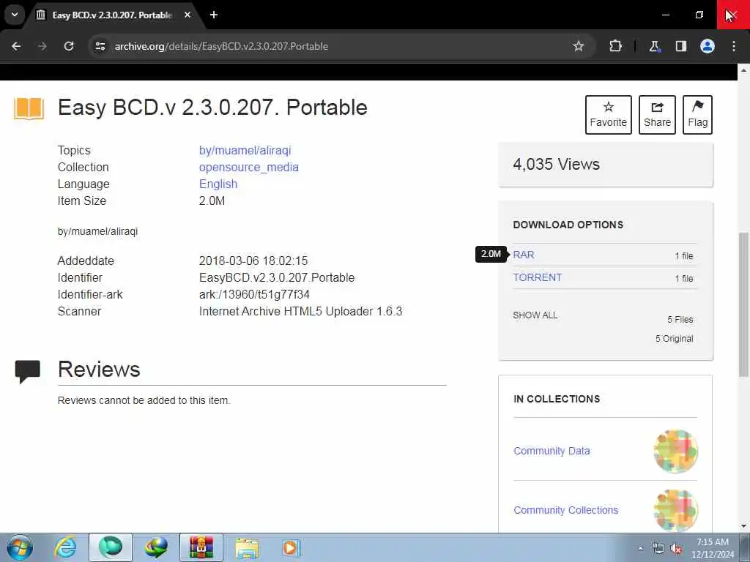Screen dimensions: 750x562
Task: Download the TORRENT file
Action: click(x=537, y=277)
